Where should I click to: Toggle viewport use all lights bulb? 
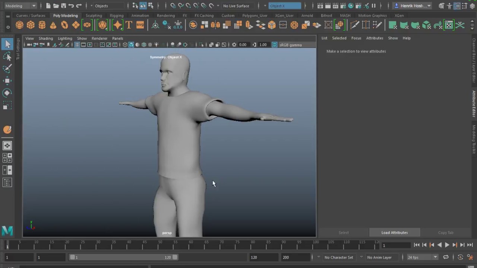click(156, 45)
